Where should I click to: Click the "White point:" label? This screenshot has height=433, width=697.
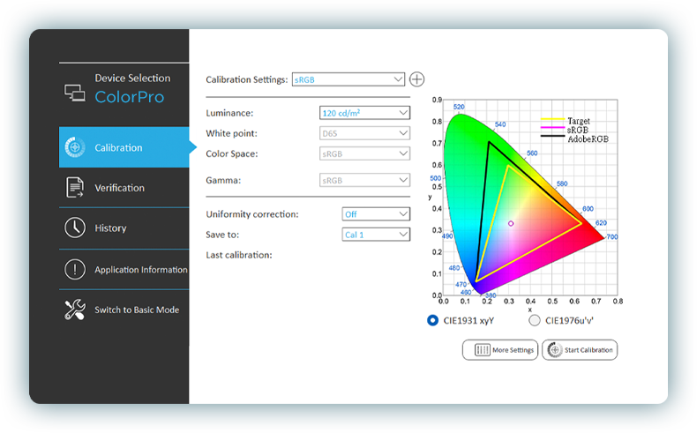coord(231,133)
